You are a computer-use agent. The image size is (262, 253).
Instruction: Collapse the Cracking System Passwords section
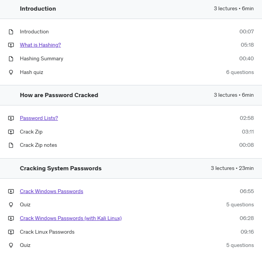pos(131,168)
